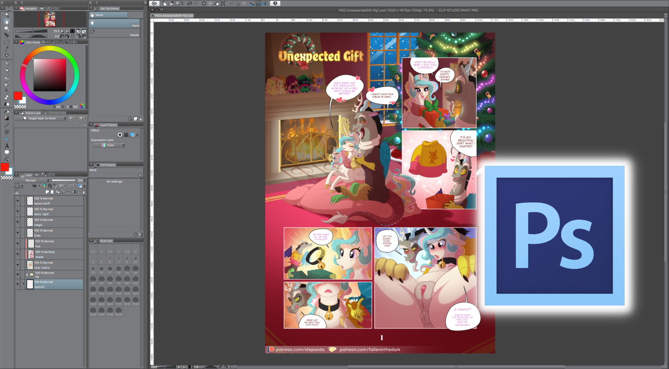Viewport: 669px width, 369px height.
Task: Open the Layer panel menu
Action: click(x=17, y=175)
